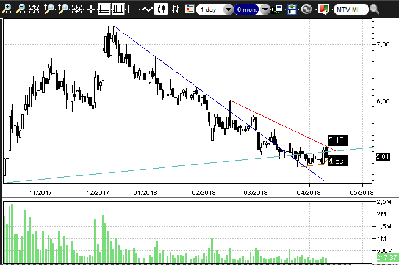Screen dimensions: 399x265
Task: Open the chart legend color settings
Action: (x=189, y=10)
